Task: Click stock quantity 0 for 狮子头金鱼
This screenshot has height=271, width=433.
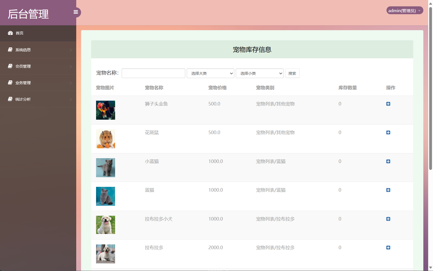Action: click(x=340, y=104)
